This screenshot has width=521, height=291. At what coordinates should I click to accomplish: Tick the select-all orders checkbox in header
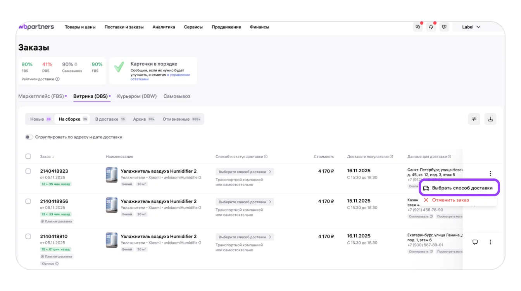28,156
